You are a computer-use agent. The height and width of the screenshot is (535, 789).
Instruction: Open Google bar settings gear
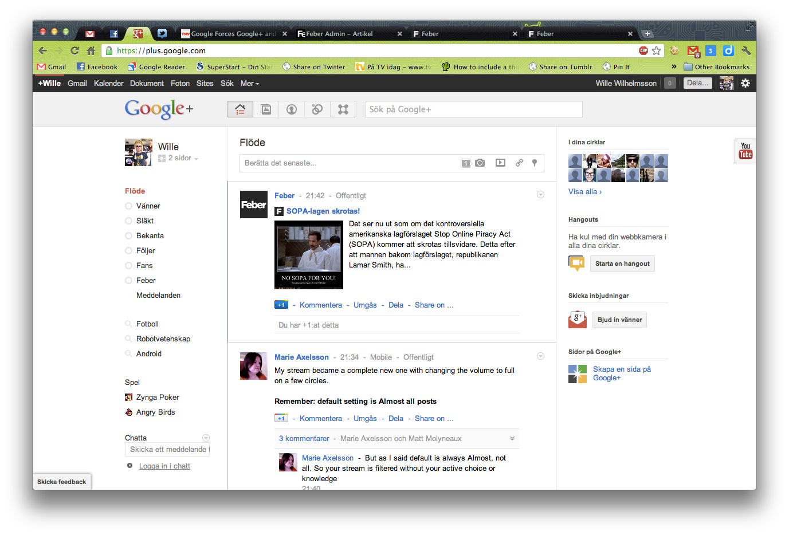pyautogui.click(x=745, y=83)
